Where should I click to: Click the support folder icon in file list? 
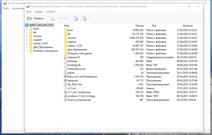click(x=65, y=42)
